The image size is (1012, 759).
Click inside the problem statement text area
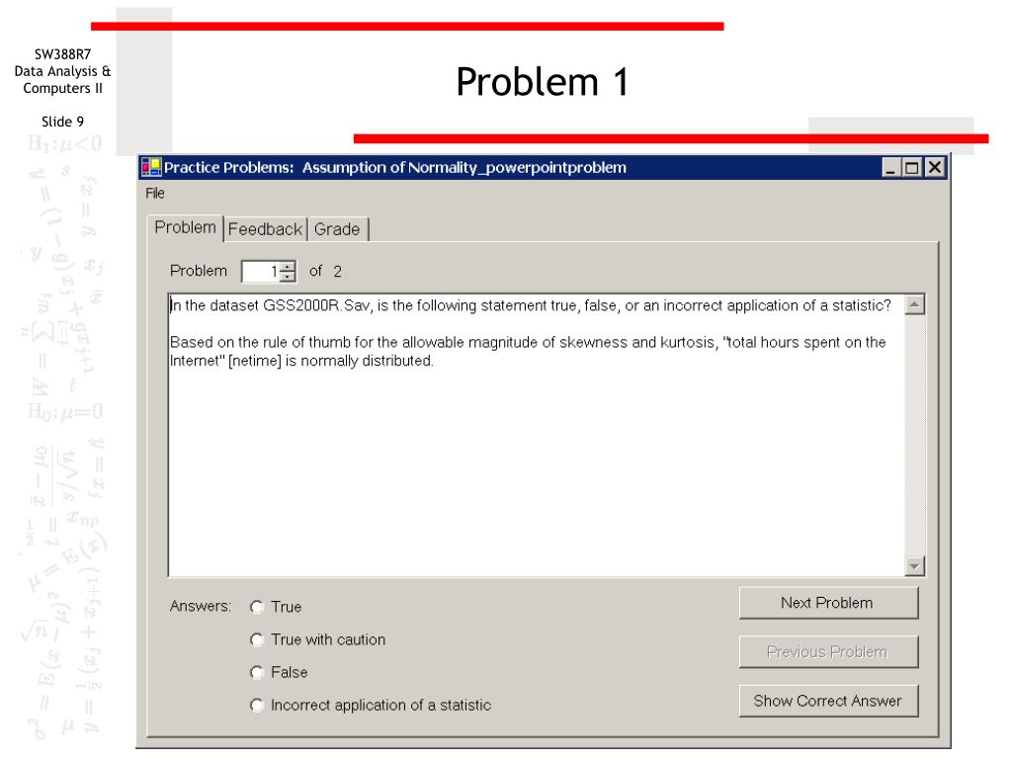[536, 436]
